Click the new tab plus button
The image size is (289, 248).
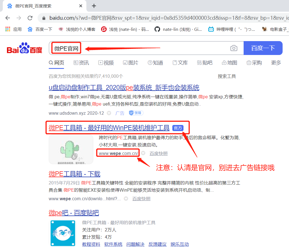(94, 6)
